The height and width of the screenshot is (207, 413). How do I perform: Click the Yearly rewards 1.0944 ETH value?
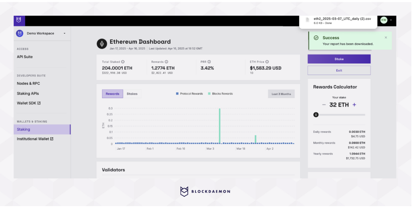(357, 154)
